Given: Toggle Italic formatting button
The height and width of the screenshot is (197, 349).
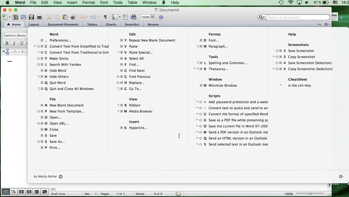Looking at the screenshot, I should (x=14, y=43).
